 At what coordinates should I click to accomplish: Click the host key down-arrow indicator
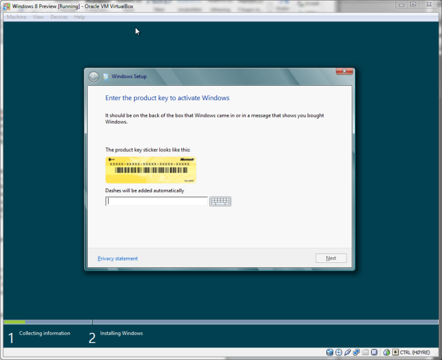(395, 352)
